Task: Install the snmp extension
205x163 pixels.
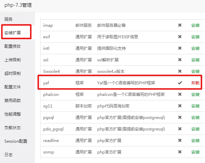Action: (195, 152)
